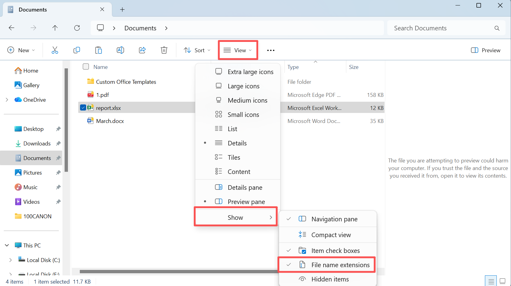Screen dimensions: 511x286
Task: Click the Copy icon in toolbar
Action: [77, 50]
